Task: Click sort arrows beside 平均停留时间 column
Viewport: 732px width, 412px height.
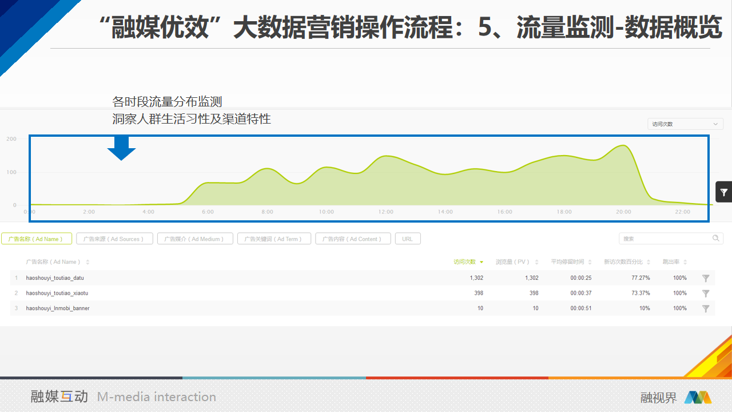Action: click(590, 262)
